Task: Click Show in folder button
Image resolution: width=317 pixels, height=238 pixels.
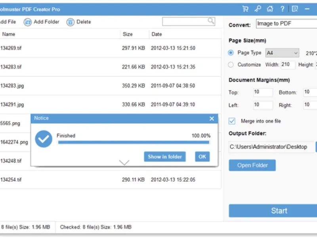Action: click(x=165, y=157)
